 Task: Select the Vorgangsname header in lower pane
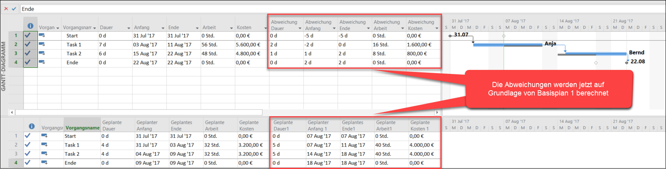click(82, 128)
